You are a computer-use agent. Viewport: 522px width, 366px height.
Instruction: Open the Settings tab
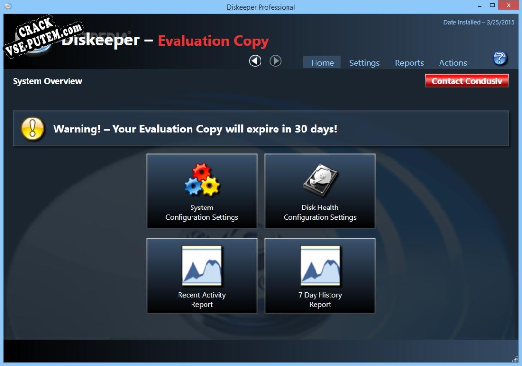[x=364, y=63]
